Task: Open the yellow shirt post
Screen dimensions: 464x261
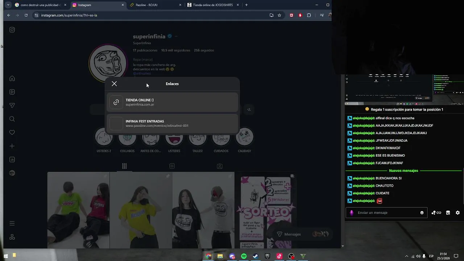Action: [x=141, y=210]
